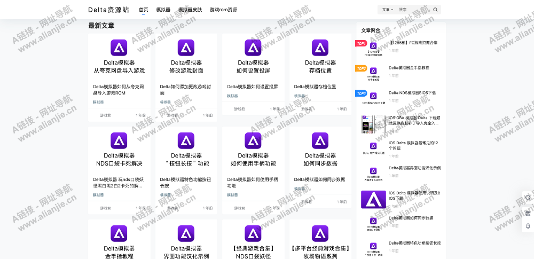Open the NDS口袋妖怪 collection card icon

pyautogui.click(x=253, y=233)
